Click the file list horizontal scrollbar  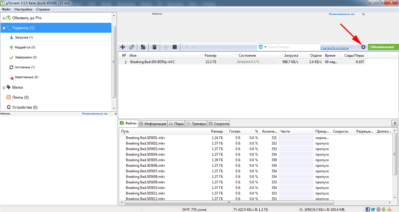click(229, 202)
